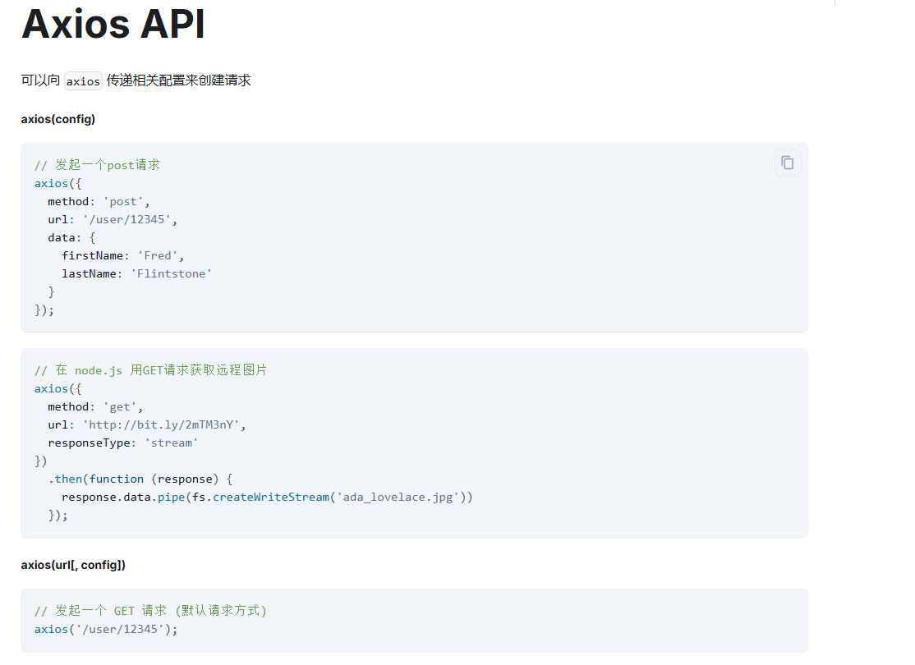Click the comment '// 发起一个 GET 请求'
915x665 pixels.
(x=150, y=611)
